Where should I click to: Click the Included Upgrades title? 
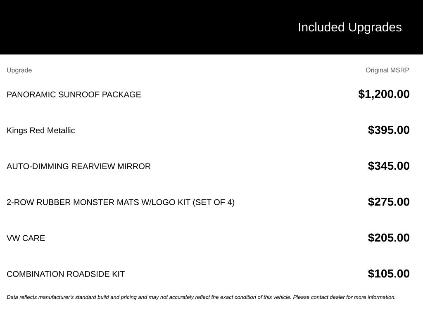coord(349,27)
